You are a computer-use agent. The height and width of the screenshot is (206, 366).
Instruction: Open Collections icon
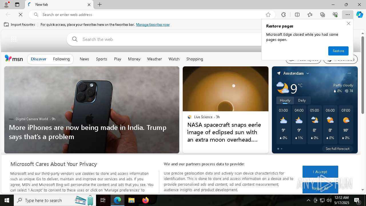(x=323, y=15)
